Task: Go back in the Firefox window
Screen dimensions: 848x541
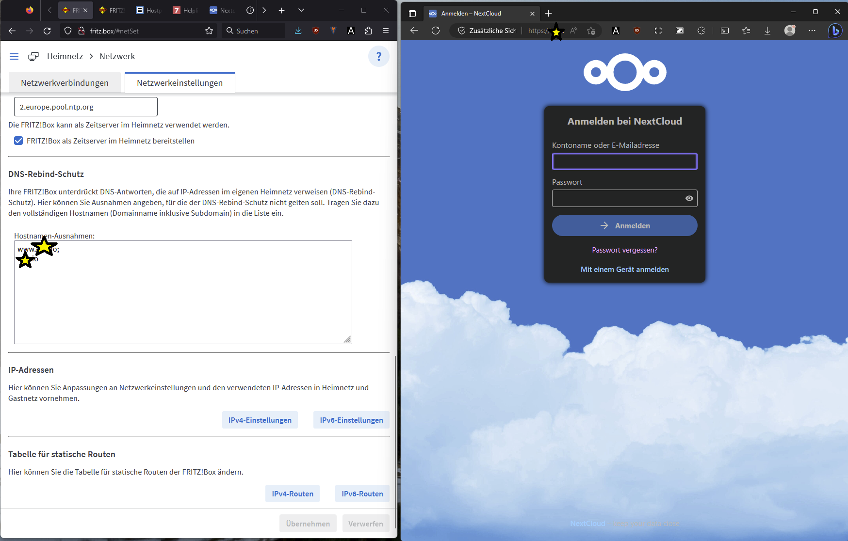Action: pos(13,31)
